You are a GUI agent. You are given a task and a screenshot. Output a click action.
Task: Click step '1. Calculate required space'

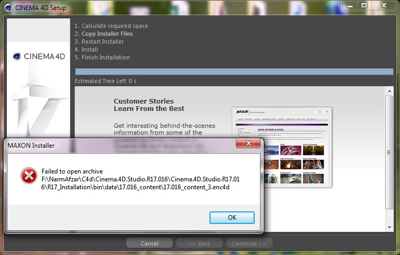(111, 26)
